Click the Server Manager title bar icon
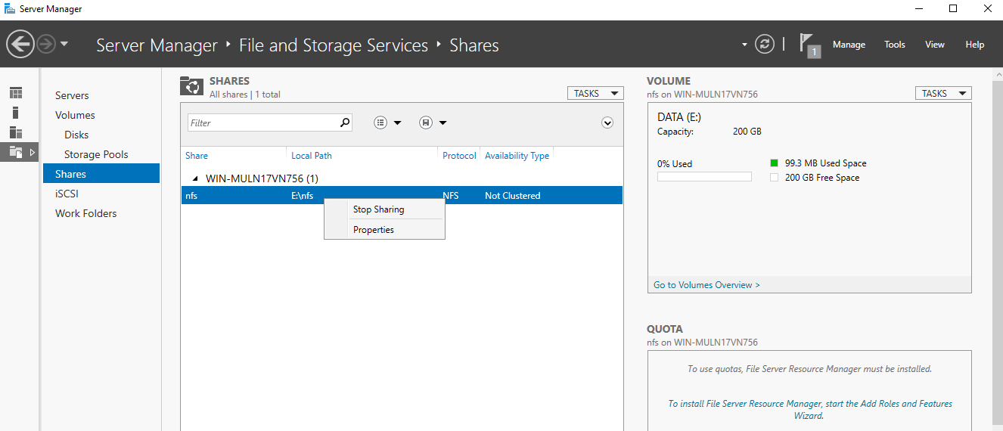1003x431 pixels. pos(9,8)
